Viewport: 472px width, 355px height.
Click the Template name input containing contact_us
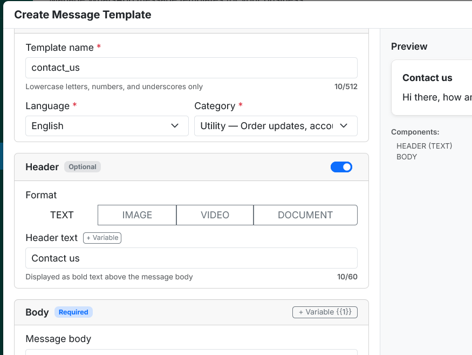point(191,68)
